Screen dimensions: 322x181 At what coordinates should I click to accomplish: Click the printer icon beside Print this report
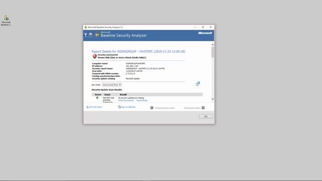(x=88, y=107)
